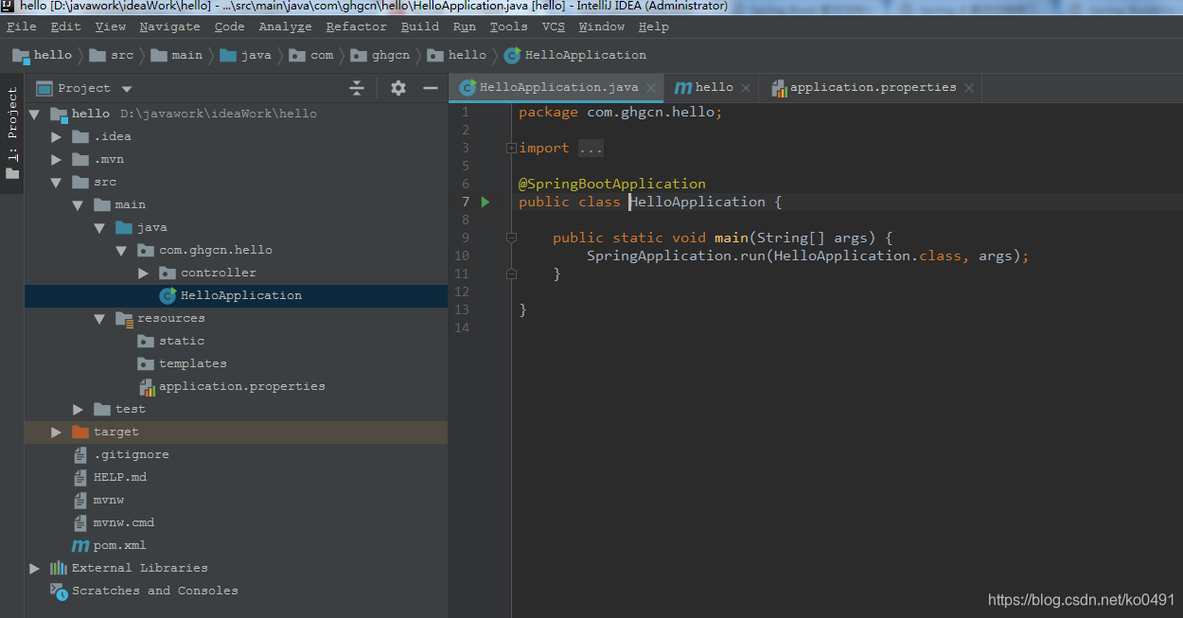Open the Navigate menu
Viewport: 1183px width, 618px height.
tap(170, 26)
